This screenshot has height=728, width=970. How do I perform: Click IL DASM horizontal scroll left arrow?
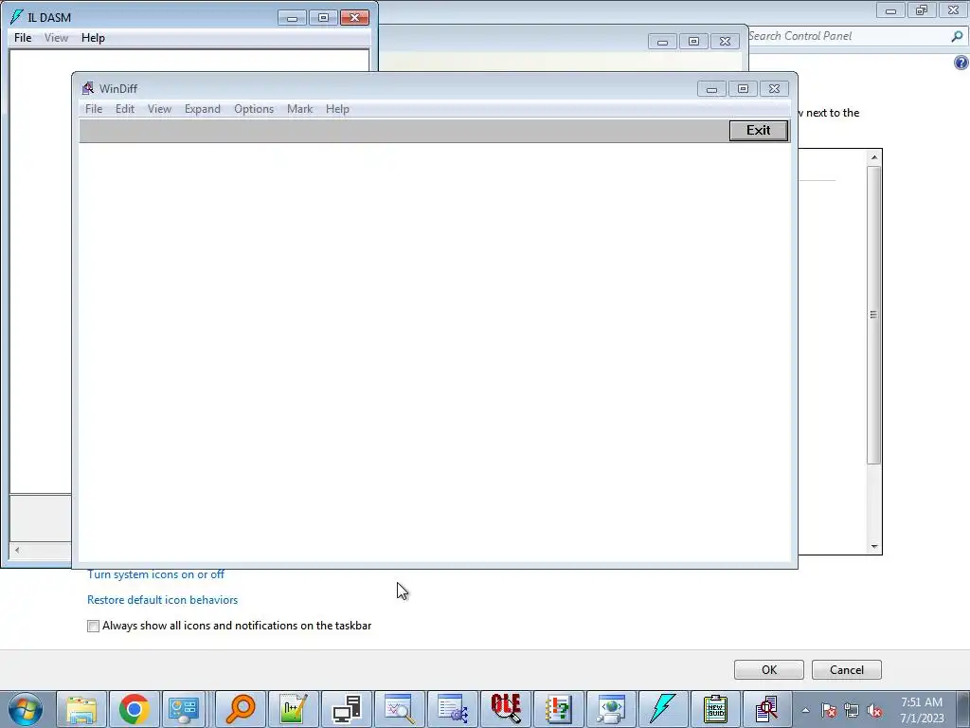[x=17, y=550]
